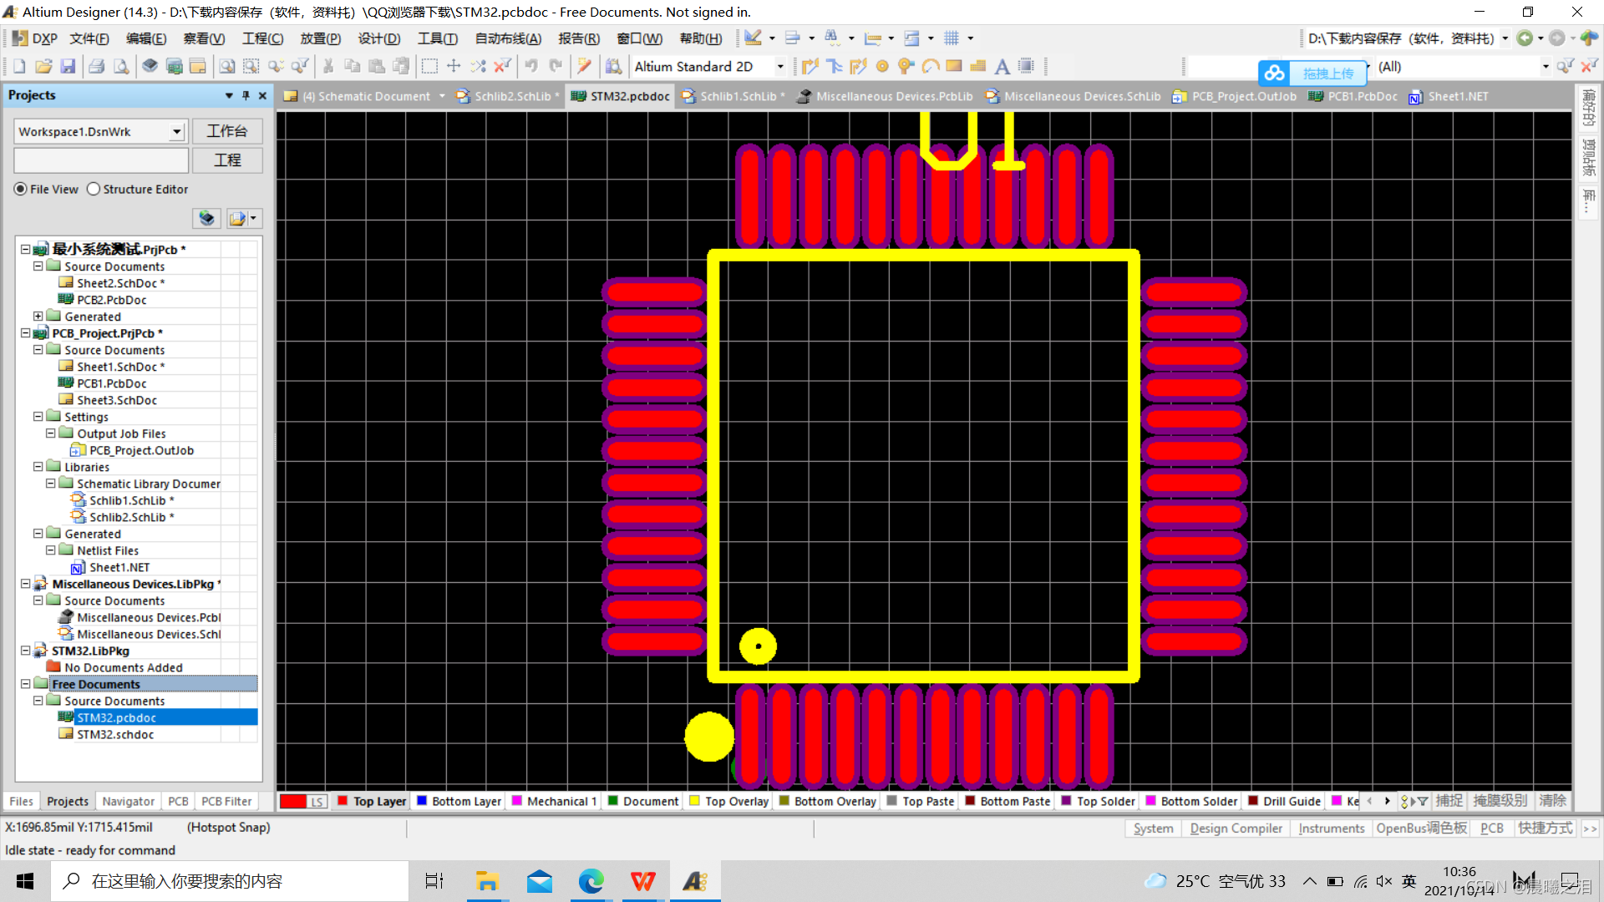Select the Structure Editor radio button
Viewport: 1604px width, 902px height.
[94, 190]
